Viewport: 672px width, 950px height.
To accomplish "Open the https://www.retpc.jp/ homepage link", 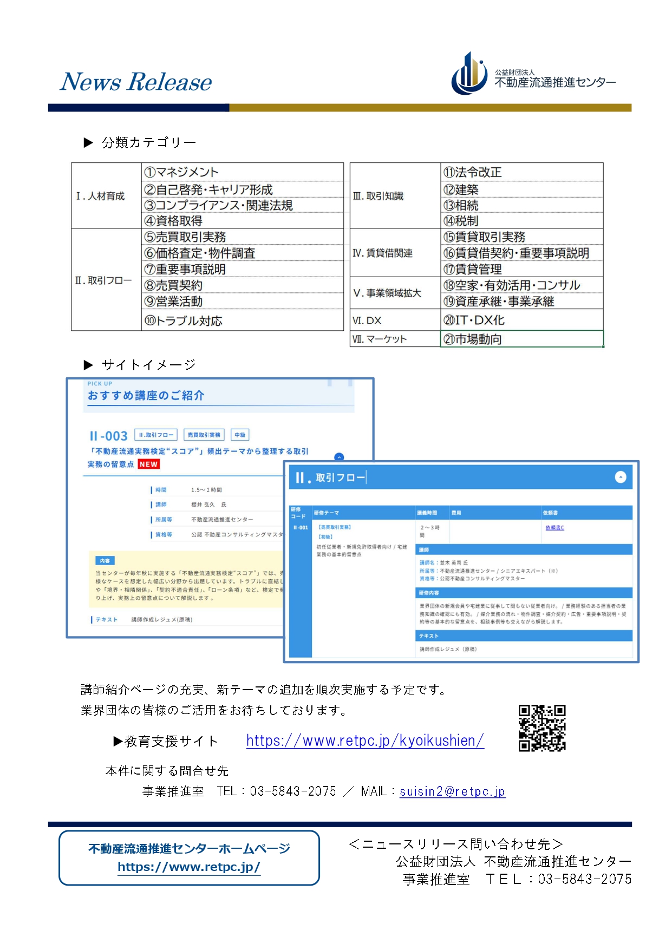I will click(189, 867).
